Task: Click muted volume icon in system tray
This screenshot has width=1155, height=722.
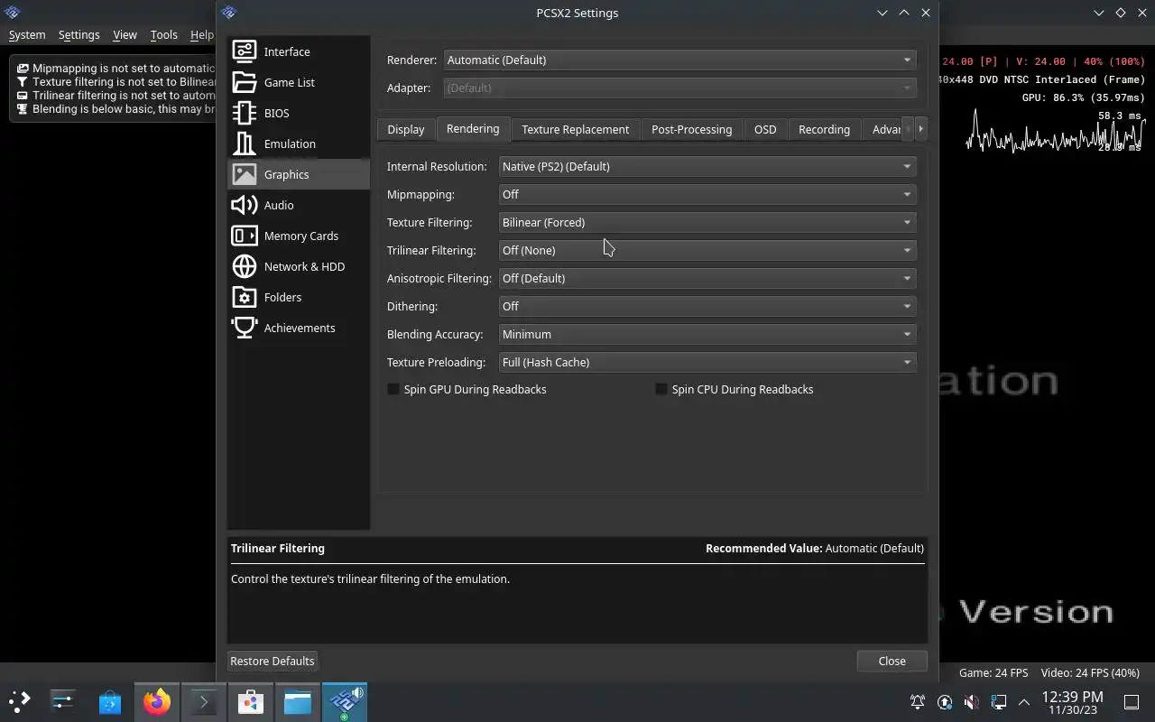Action: click(972, 701)
